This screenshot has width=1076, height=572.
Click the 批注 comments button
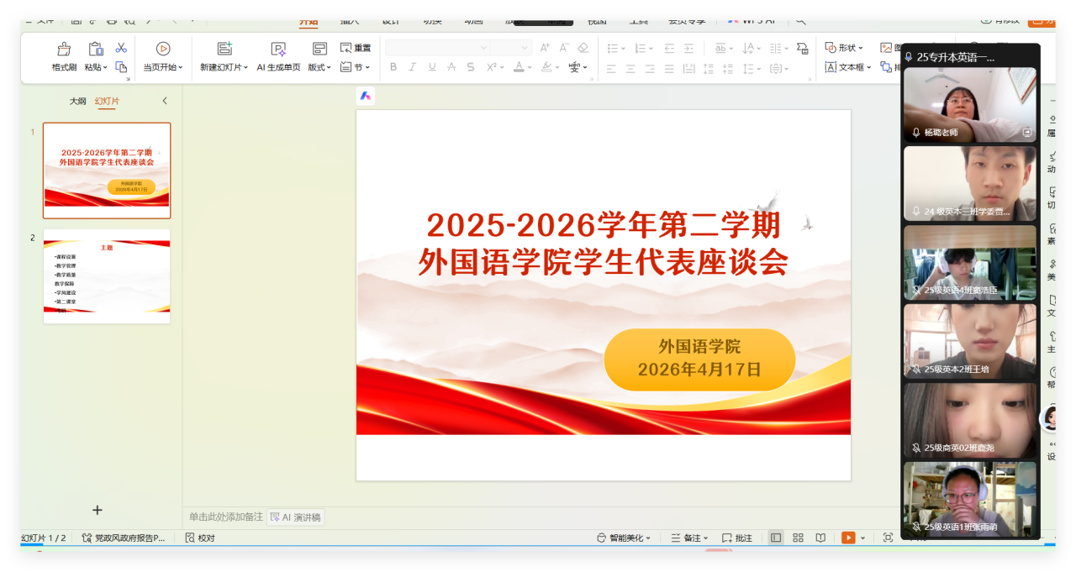(x=737, y=538)
